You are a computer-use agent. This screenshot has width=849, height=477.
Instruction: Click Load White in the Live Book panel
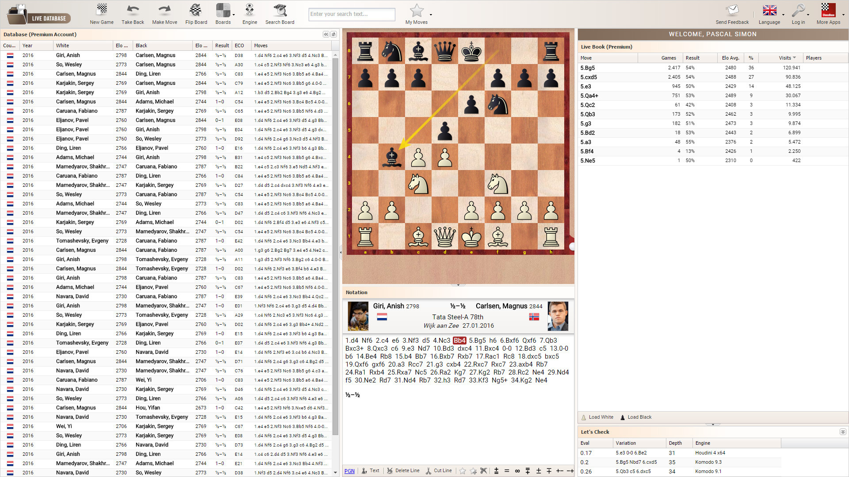coord(600,417)
